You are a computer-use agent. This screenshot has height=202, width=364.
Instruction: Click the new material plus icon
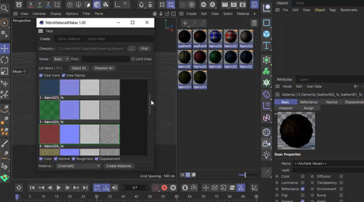tap(185, 23)
